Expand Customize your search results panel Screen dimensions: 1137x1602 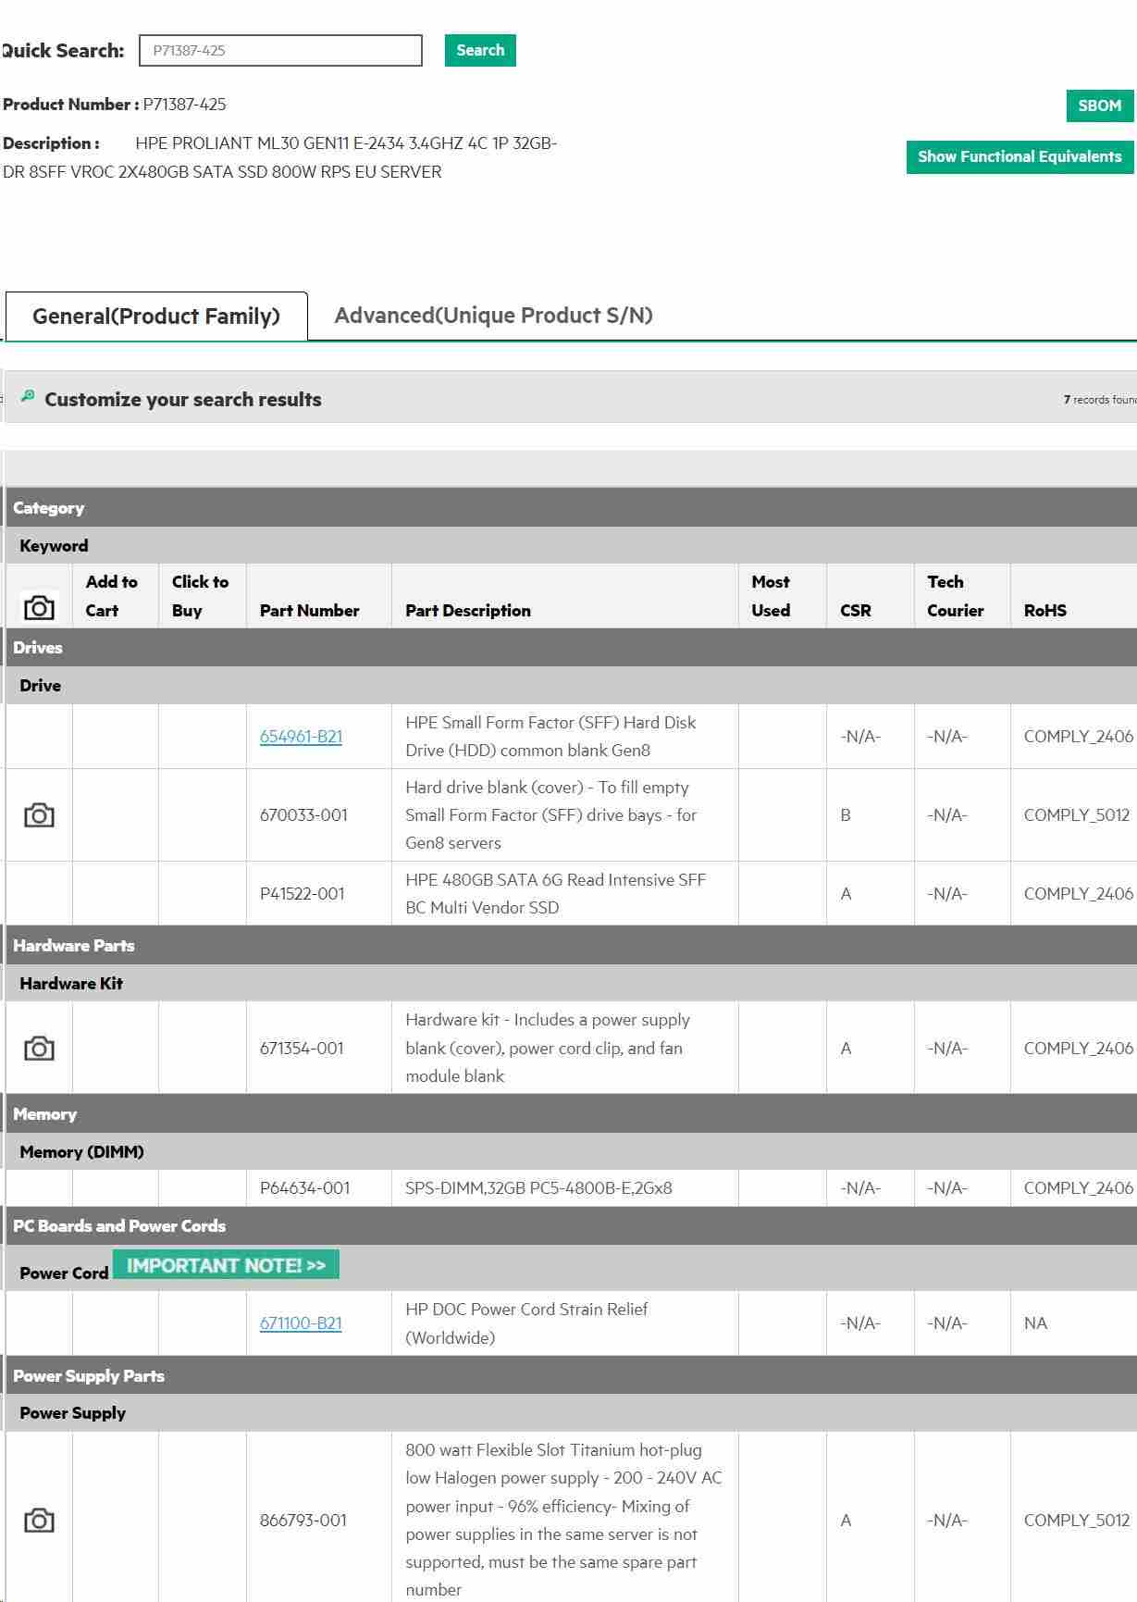point(183,400)
